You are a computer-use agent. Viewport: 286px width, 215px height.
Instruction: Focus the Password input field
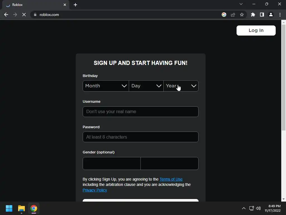pyautogui.click(x=140, y=137)
